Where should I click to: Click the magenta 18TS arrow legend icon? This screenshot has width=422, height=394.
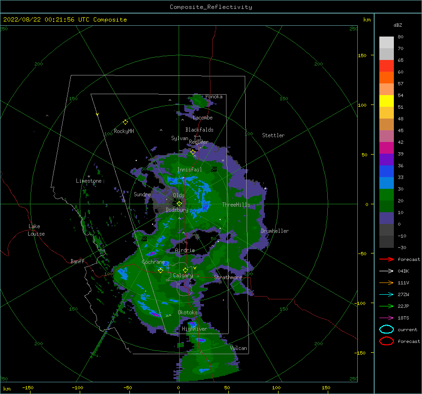coord(386,318)
